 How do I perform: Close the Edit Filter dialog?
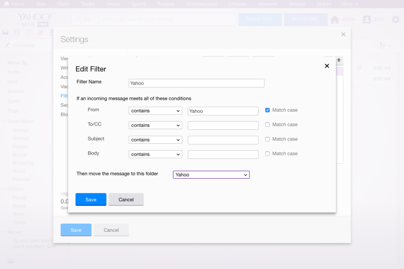point(327,66)
